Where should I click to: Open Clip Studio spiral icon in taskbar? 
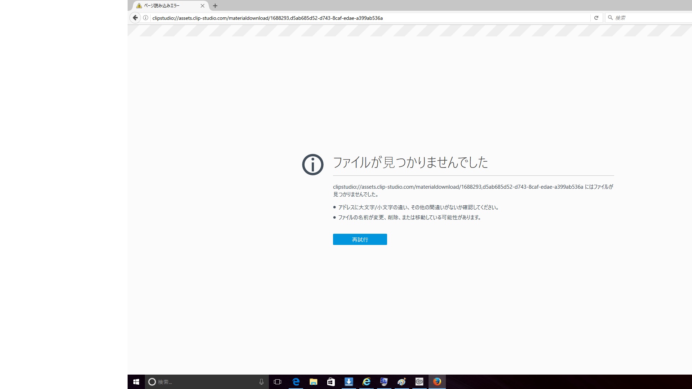coord(419,382)
